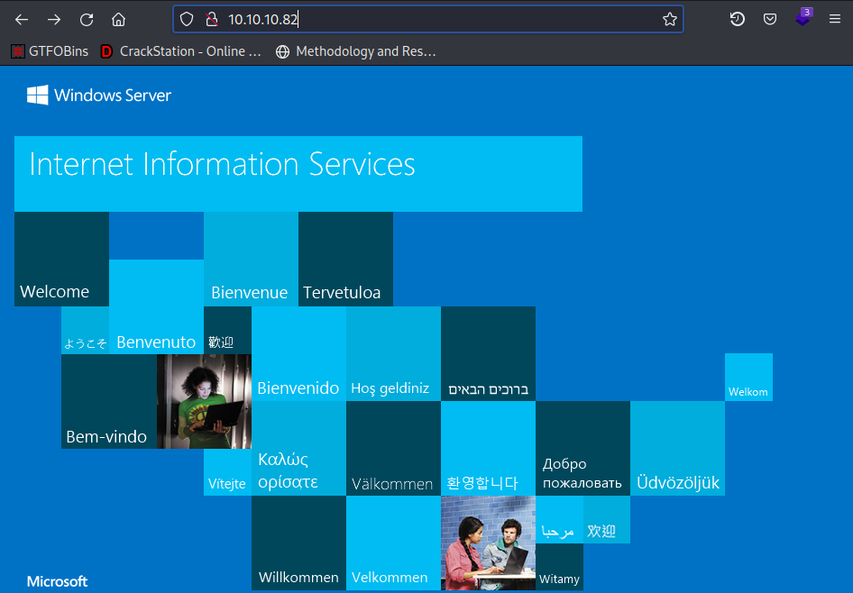The width and height of the screenshot is (853, 593).
Task: Click the "Bem-vindo" tile
Action: click(x=109, y=402)
